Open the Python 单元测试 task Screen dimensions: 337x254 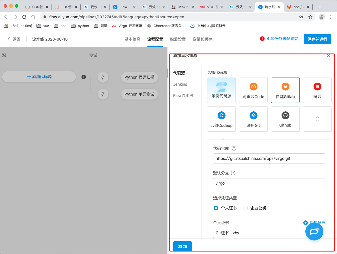[139, 94]
